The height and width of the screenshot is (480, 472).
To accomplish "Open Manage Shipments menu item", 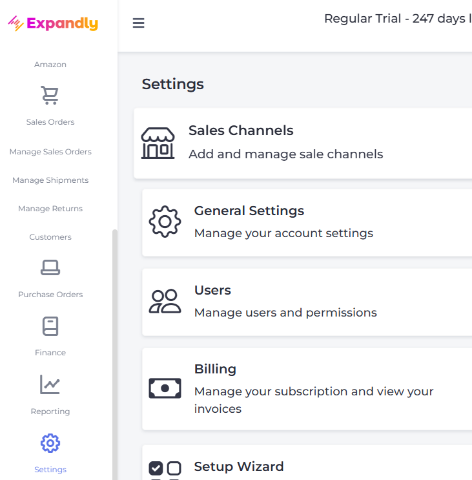I will (x=50, y=180).
